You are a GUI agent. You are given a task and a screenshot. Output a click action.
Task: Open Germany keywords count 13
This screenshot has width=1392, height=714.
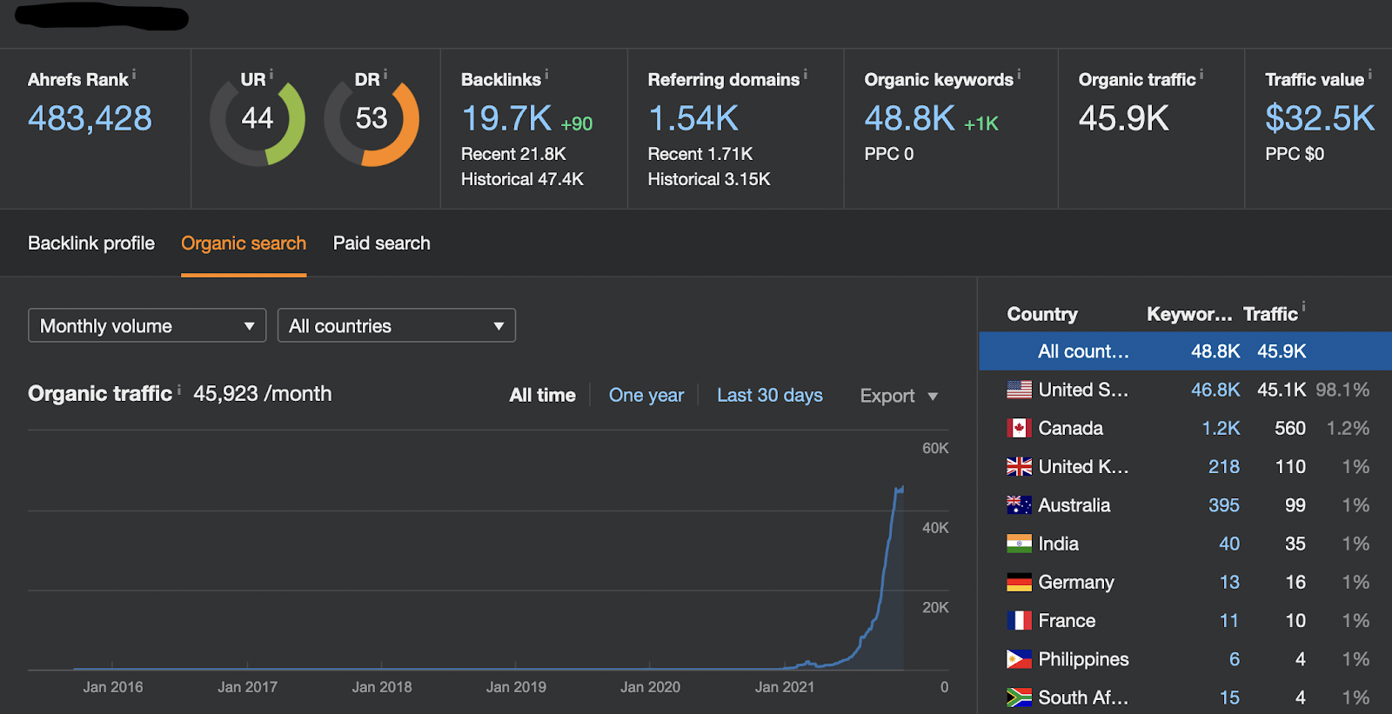click(x=1229, y=582)
